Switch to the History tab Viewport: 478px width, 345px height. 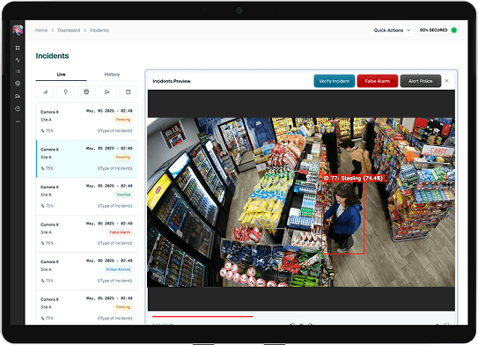point(112,74)
